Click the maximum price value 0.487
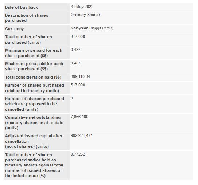Image resolution: width=198 pixels, height=185 pixels. coord(75,63)
